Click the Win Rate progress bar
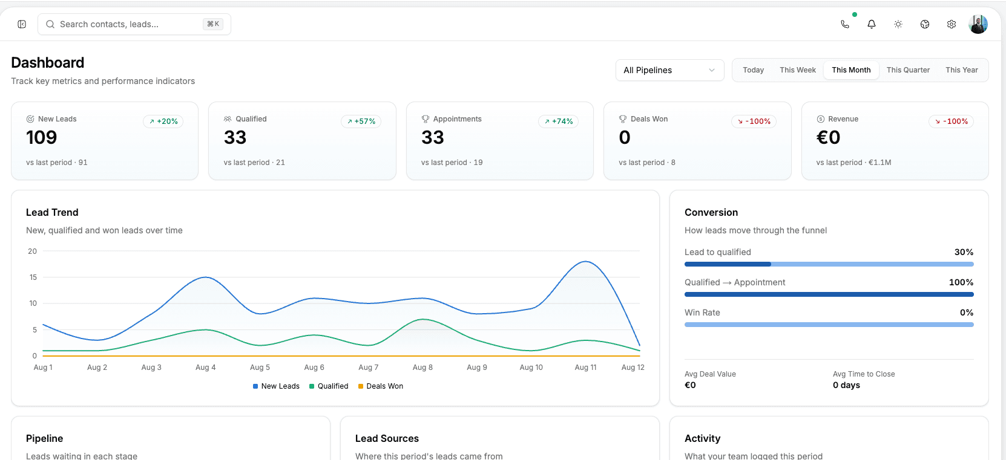Image resolution: width=1006 pixels, height=460 pixels. pos(829,325)
